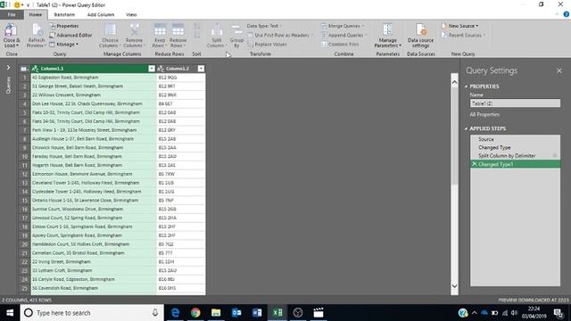Viewport: 571px width, 321px height.
Task: Select row number 12 header
Action: 25,174
